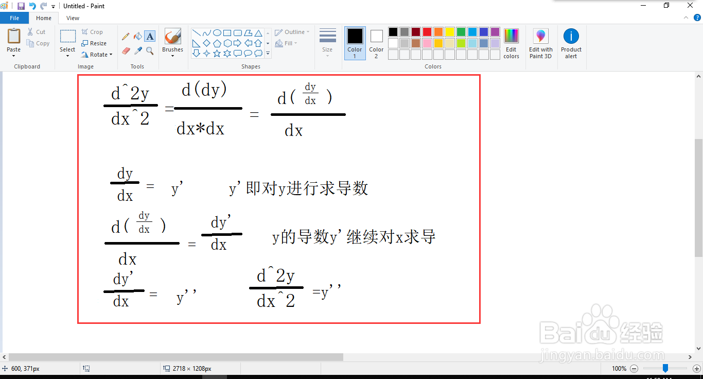The image size is (703, 379).
Task: Switch to the View tab
Action: 73,18
